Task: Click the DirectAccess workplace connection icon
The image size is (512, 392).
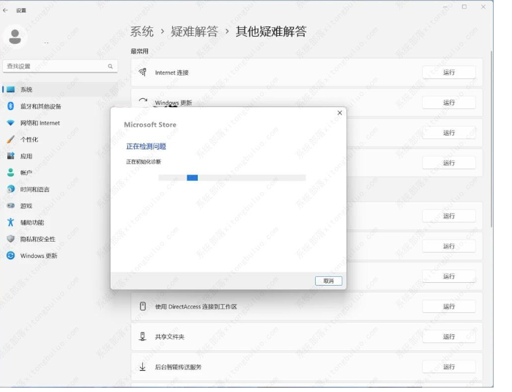Action: click(x=143, y=306)
